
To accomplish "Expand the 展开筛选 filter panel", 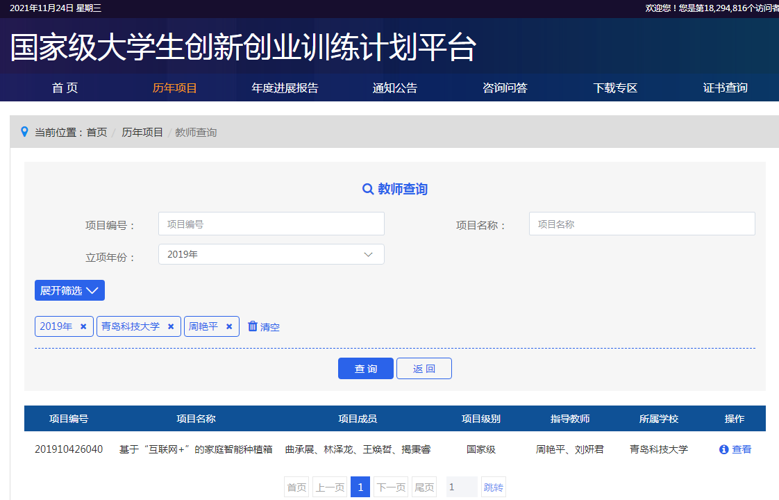I will click(x=69, y=290).
